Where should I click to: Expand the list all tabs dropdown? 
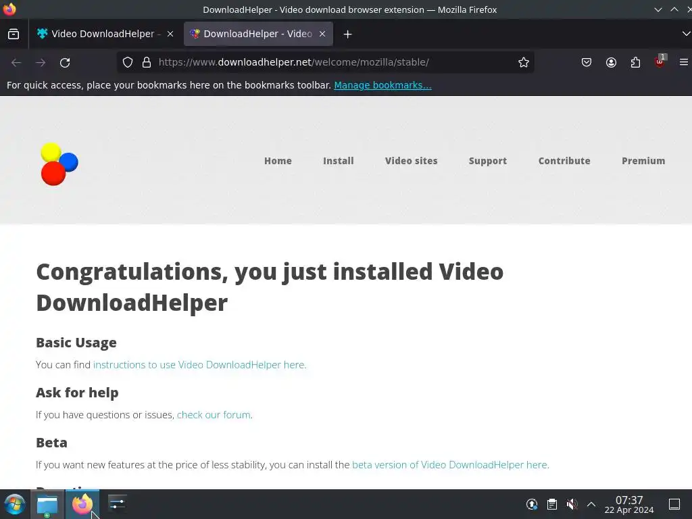pos(686,34)
